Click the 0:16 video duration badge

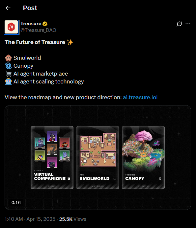16,203
